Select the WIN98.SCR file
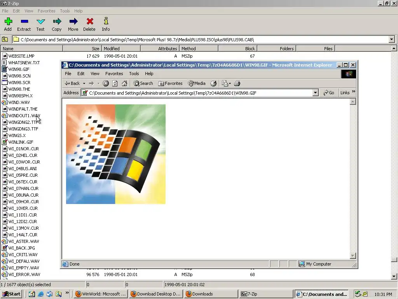Viewport: 398px width, 299px height. click(x=19, y=83)
